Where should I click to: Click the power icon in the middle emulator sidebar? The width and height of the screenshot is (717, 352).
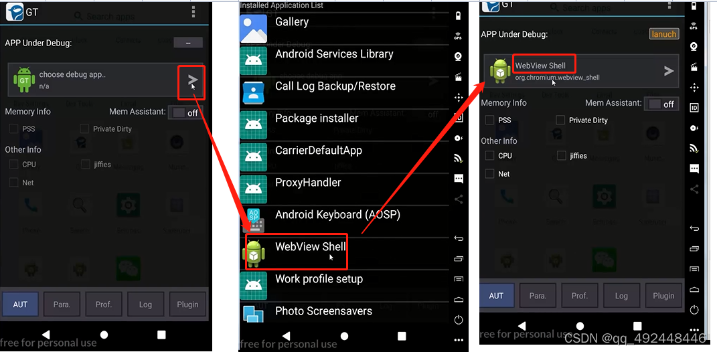click(459, 319)
